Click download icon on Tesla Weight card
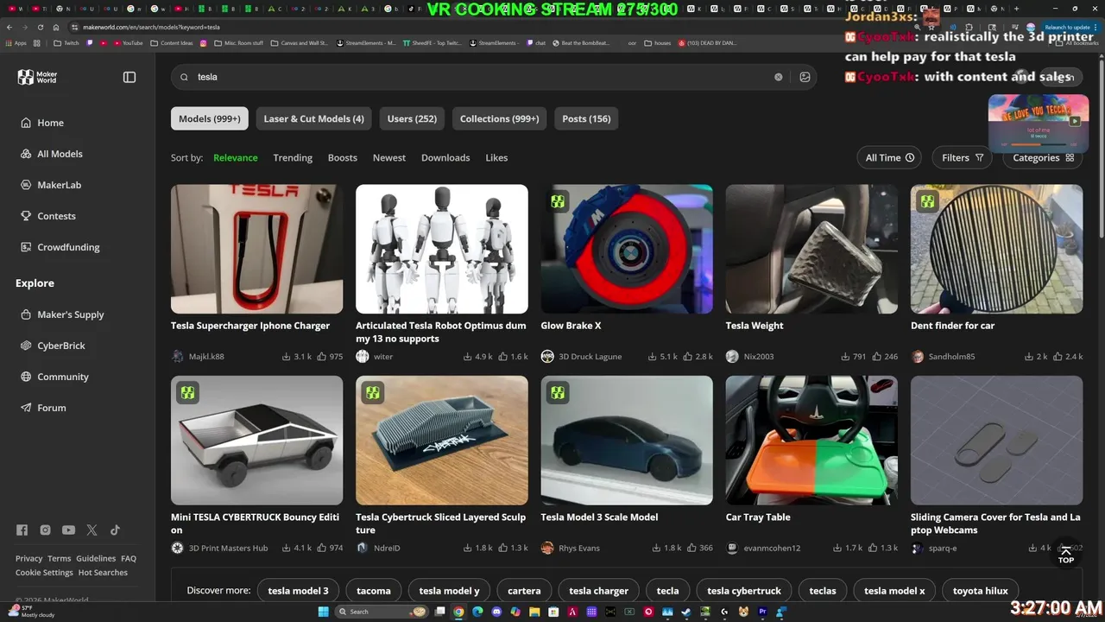This screenshot has height=622, width=1105. pyautogui.click(x=845, y=356)
